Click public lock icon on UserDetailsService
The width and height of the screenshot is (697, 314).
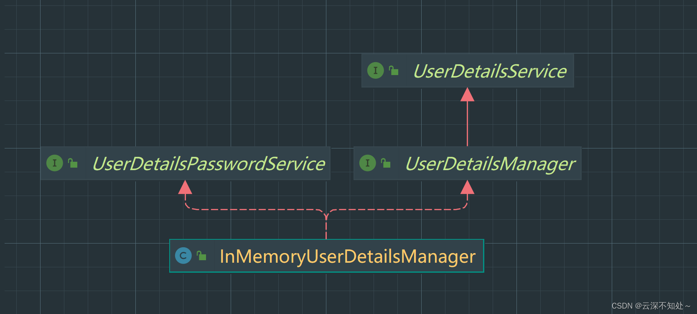394,70
